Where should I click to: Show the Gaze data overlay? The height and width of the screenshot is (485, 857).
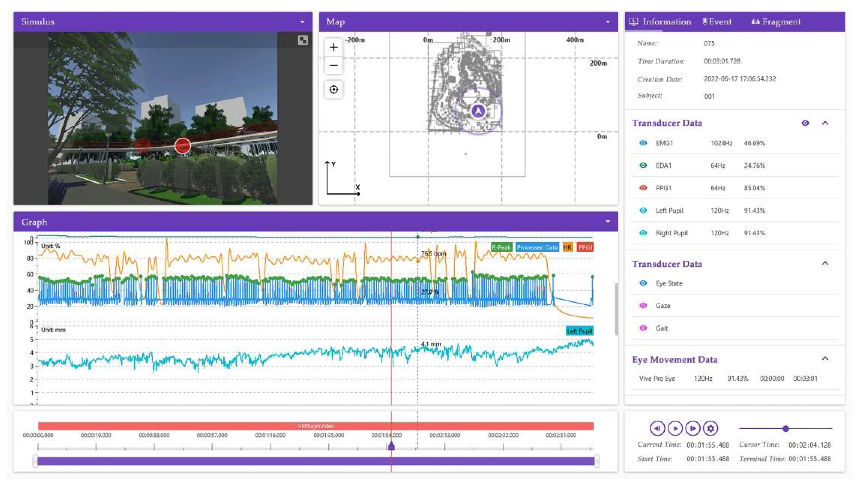pyautogui.click(x=643, y=306)
